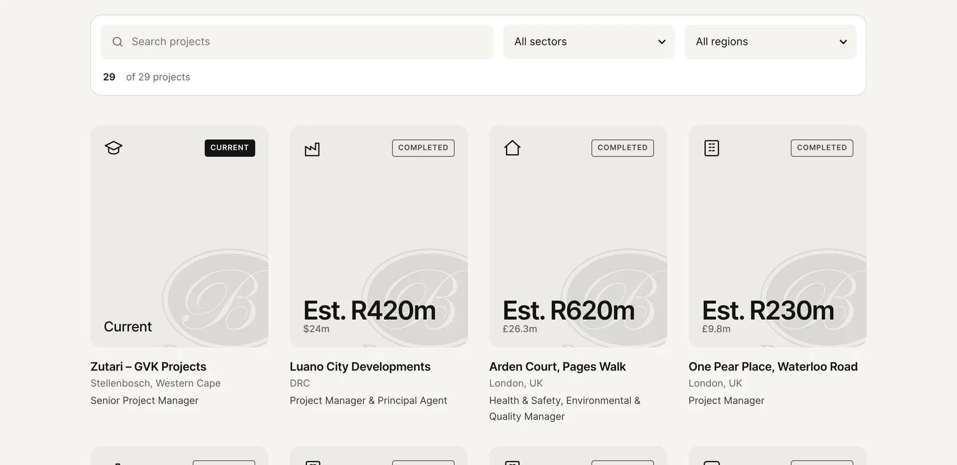The width and height of the screenshot is (957, 465).
Task: Click the factory icon on Luano City card
Action: click(312, 149)
